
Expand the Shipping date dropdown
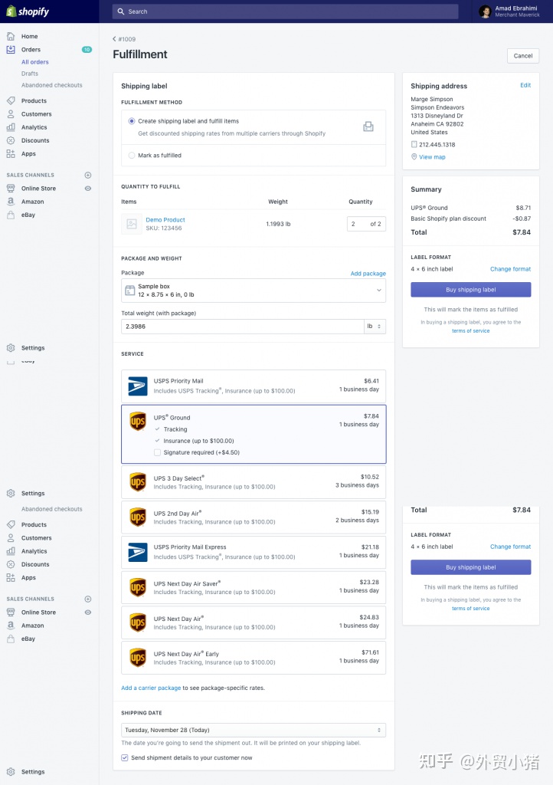253,730
